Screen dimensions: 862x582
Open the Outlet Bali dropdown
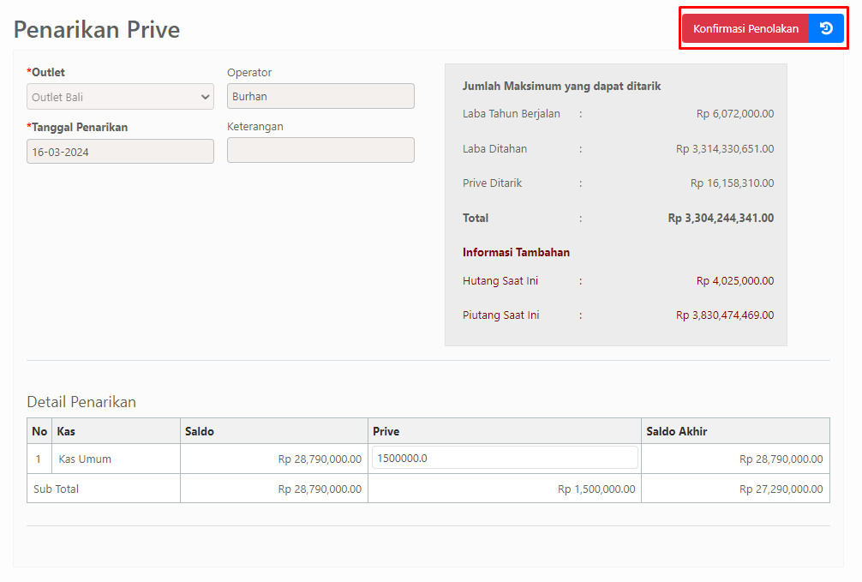[121, 97]
